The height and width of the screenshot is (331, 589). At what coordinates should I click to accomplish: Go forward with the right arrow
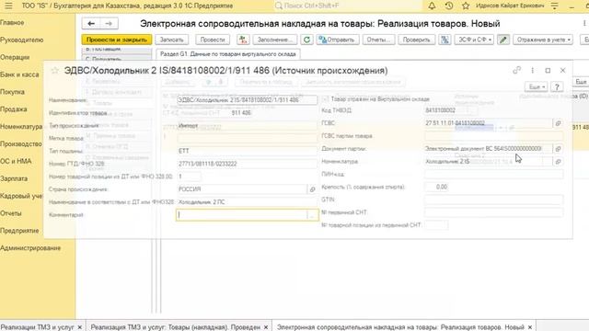pyautogui.click(x=109, y=24)
